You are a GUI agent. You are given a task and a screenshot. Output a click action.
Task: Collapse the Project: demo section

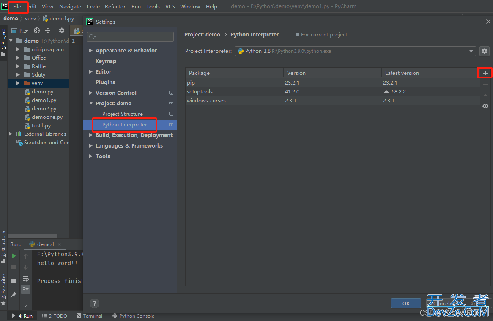[x=91, y=103]
